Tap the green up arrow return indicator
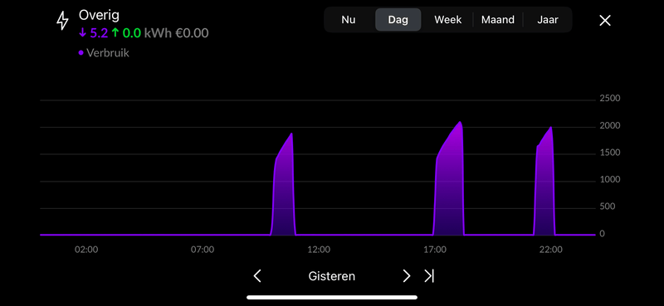 115,33
